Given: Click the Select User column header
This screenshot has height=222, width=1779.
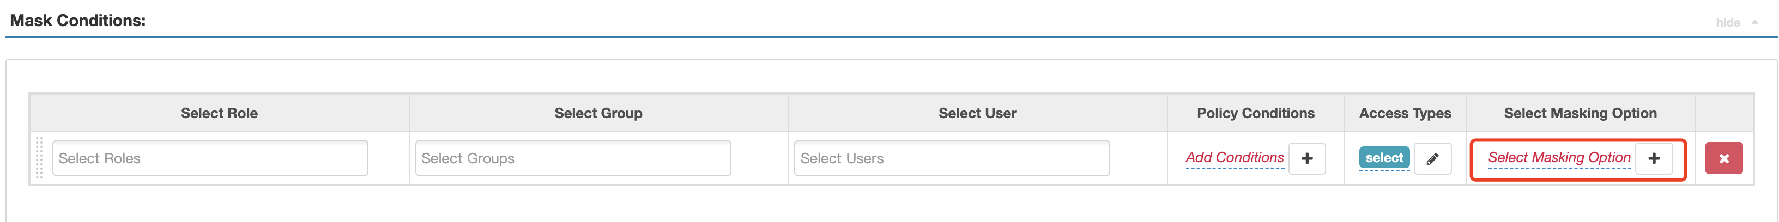Looking at the screenshot, I should [977, 113].
